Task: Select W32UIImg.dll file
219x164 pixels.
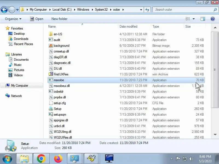Action: pyautogui.click(x=126, y=132)
